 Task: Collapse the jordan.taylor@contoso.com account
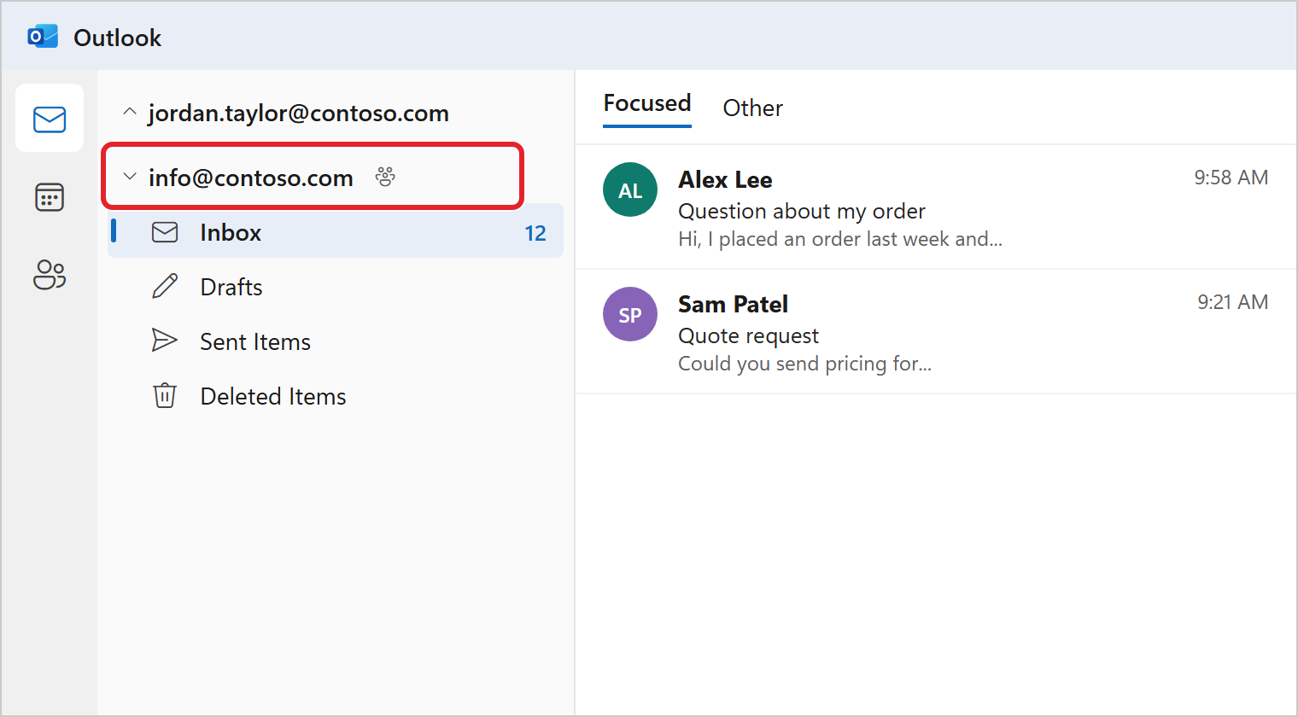pos(130,113)
